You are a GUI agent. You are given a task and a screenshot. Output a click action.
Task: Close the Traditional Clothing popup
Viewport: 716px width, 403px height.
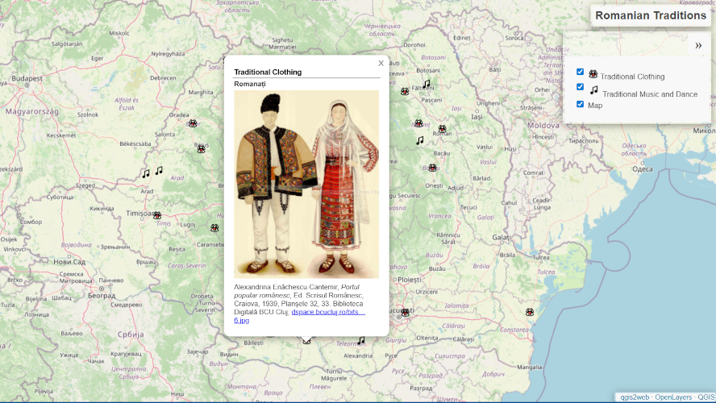(x=381, y=63)
